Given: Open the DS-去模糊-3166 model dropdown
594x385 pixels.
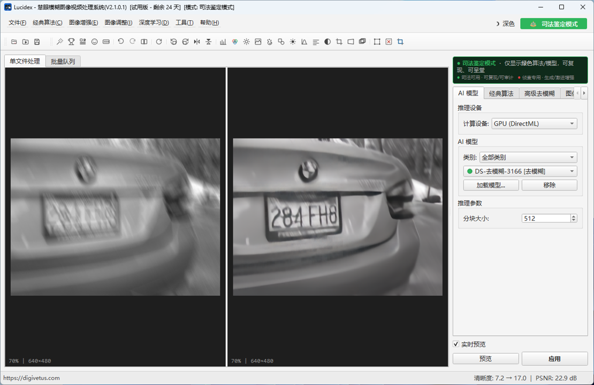Looking at the screenshot, I should 520,171.
